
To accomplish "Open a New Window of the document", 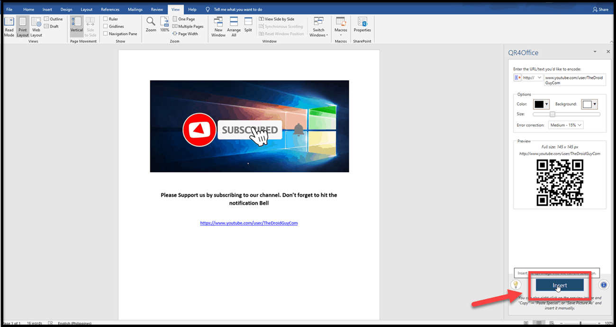I will pyautogui.click(x=218, y=26).
